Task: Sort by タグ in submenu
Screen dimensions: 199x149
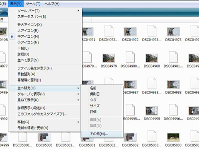Action: tap(102, 100)
